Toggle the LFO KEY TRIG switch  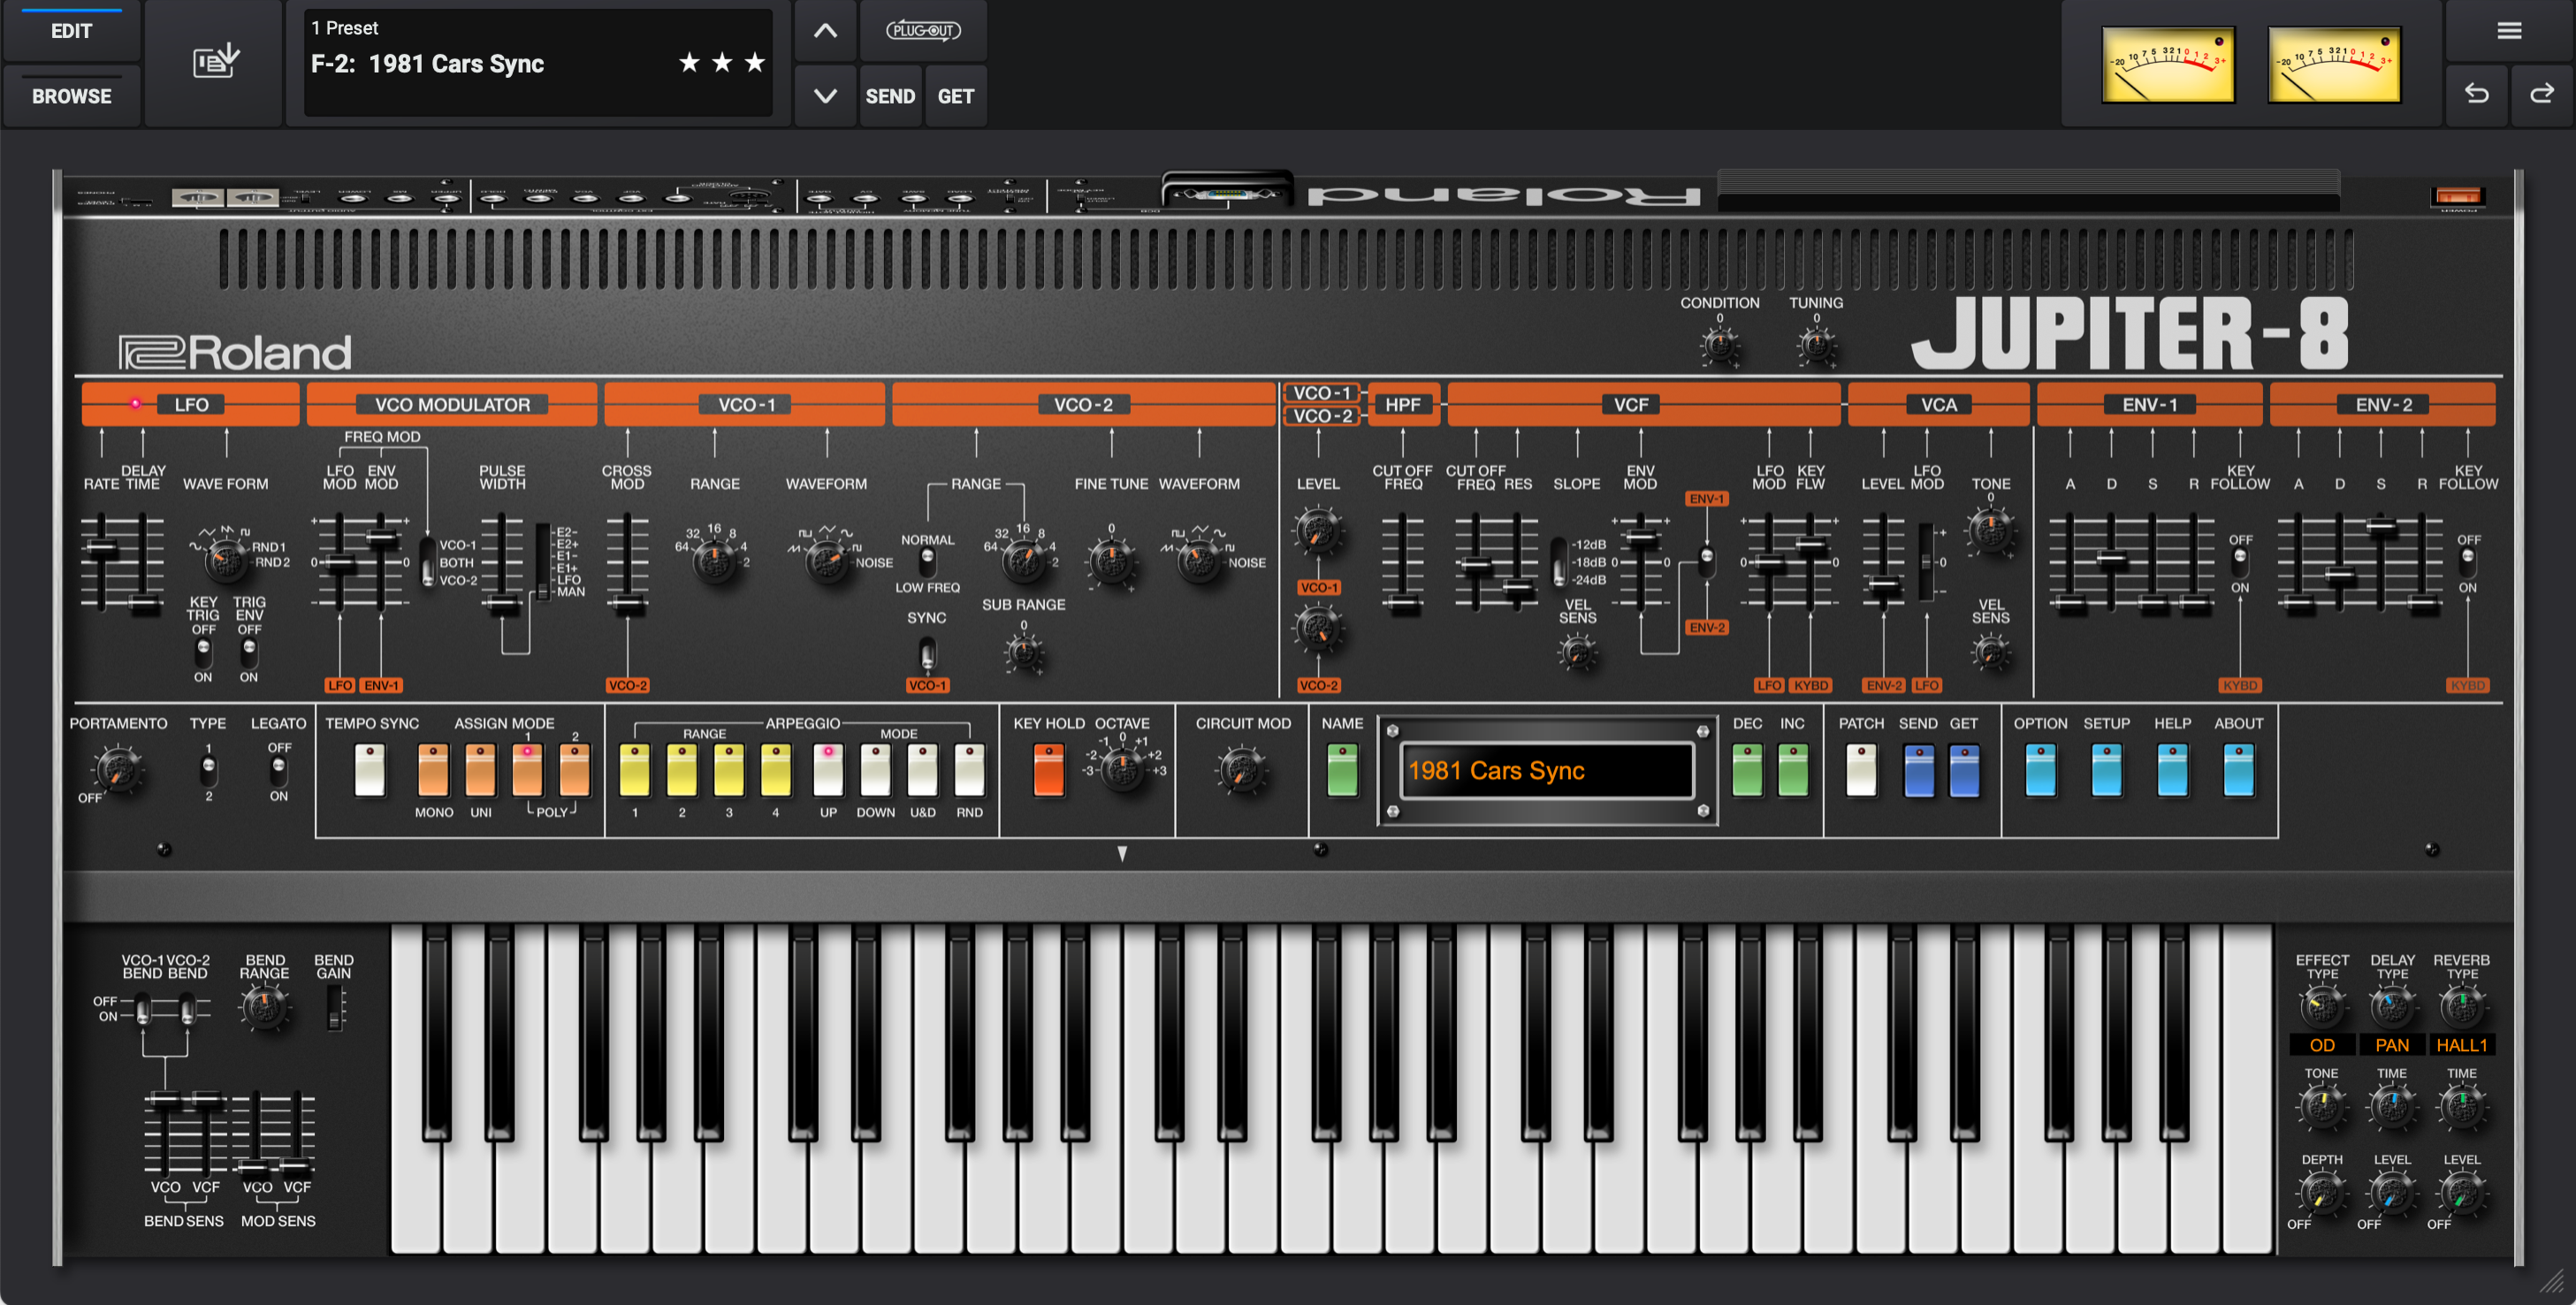pyautogui.click(x=203, y=655)
